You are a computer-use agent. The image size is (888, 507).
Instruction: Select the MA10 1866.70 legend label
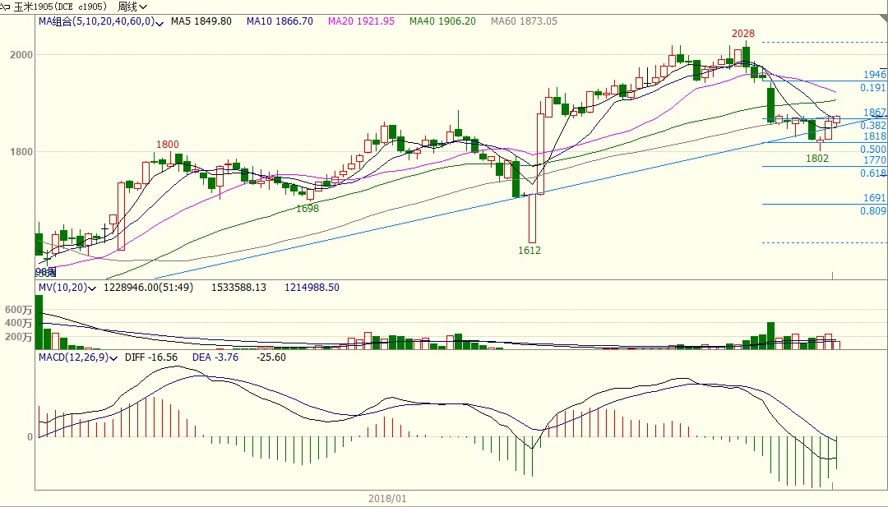coord(280,21)
